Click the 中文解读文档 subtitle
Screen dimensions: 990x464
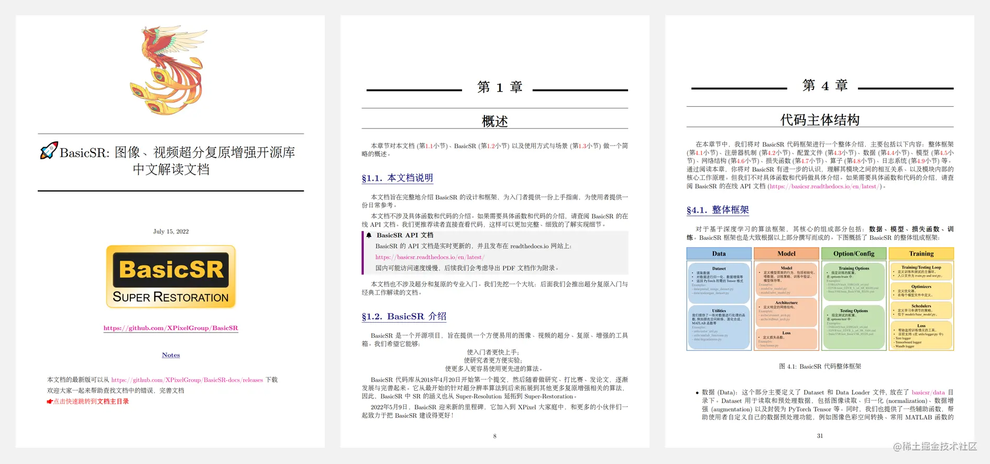171,170
